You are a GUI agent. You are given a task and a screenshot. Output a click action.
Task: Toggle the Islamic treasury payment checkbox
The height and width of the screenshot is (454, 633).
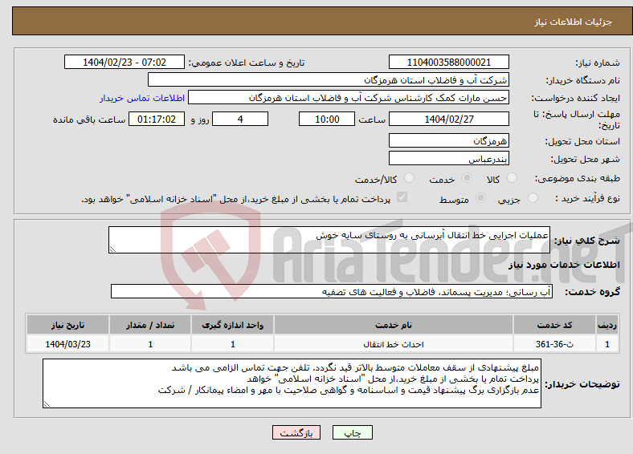[x=402, y=197]
